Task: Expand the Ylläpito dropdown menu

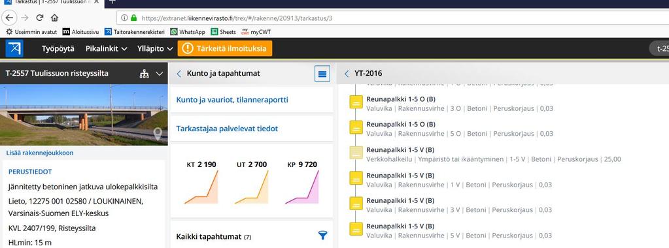Action: tap(154, 48)
